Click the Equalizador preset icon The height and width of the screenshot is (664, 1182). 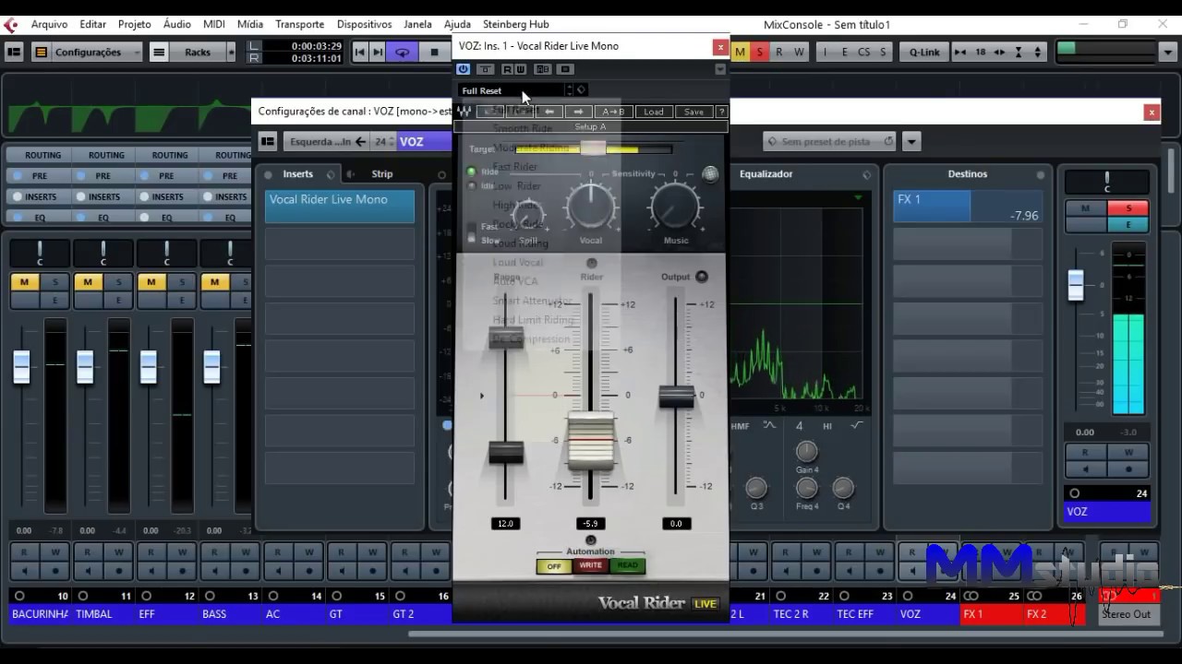click(x=866, y=174)
